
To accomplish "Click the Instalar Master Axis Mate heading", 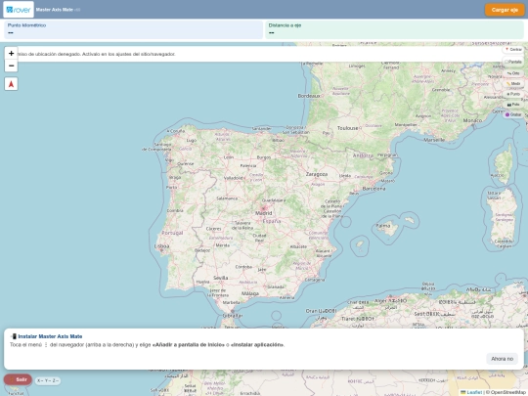I will [x=50, y=336].
